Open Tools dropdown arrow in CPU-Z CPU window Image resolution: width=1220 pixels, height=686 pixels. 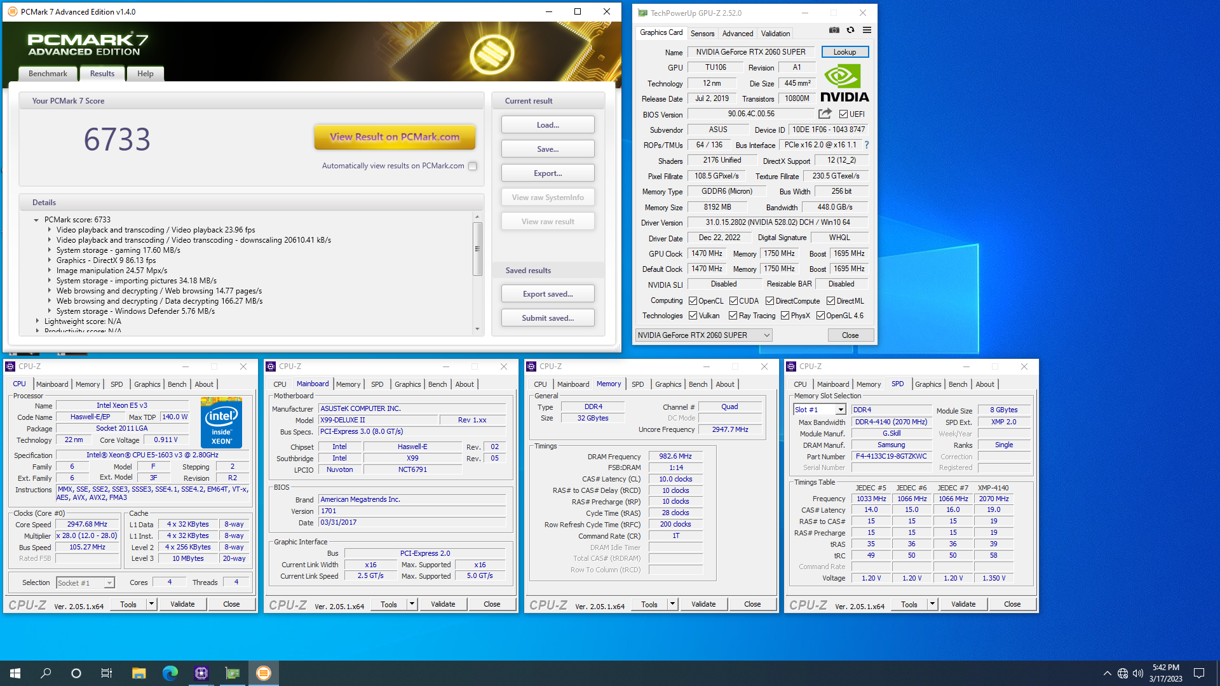[151, 604]
